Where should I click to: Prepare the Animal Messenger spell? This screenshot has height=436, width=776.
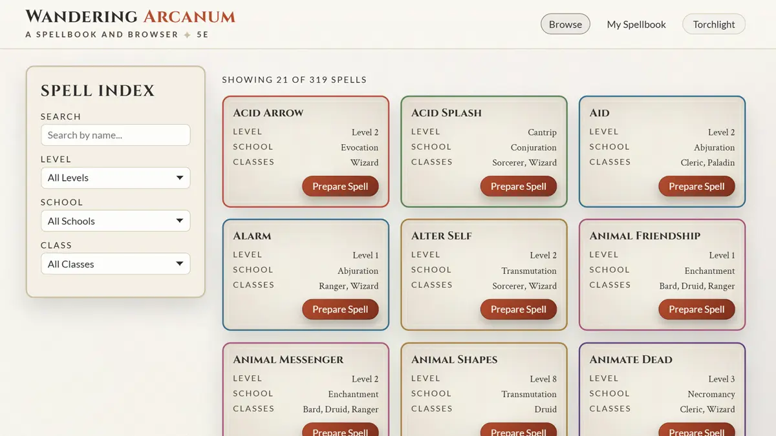[x=340, y=430]
